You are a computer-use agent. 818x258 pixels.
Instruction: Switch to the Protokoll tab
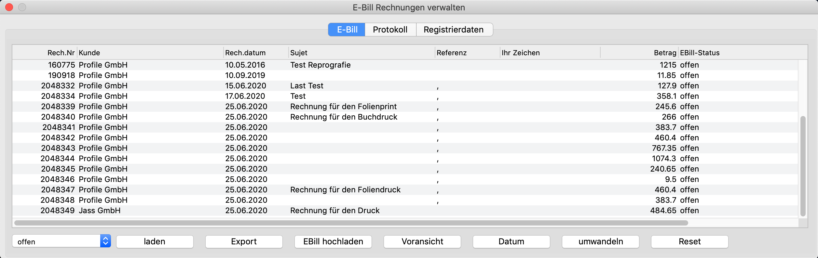pyautogui.click(x=390, y=30)
